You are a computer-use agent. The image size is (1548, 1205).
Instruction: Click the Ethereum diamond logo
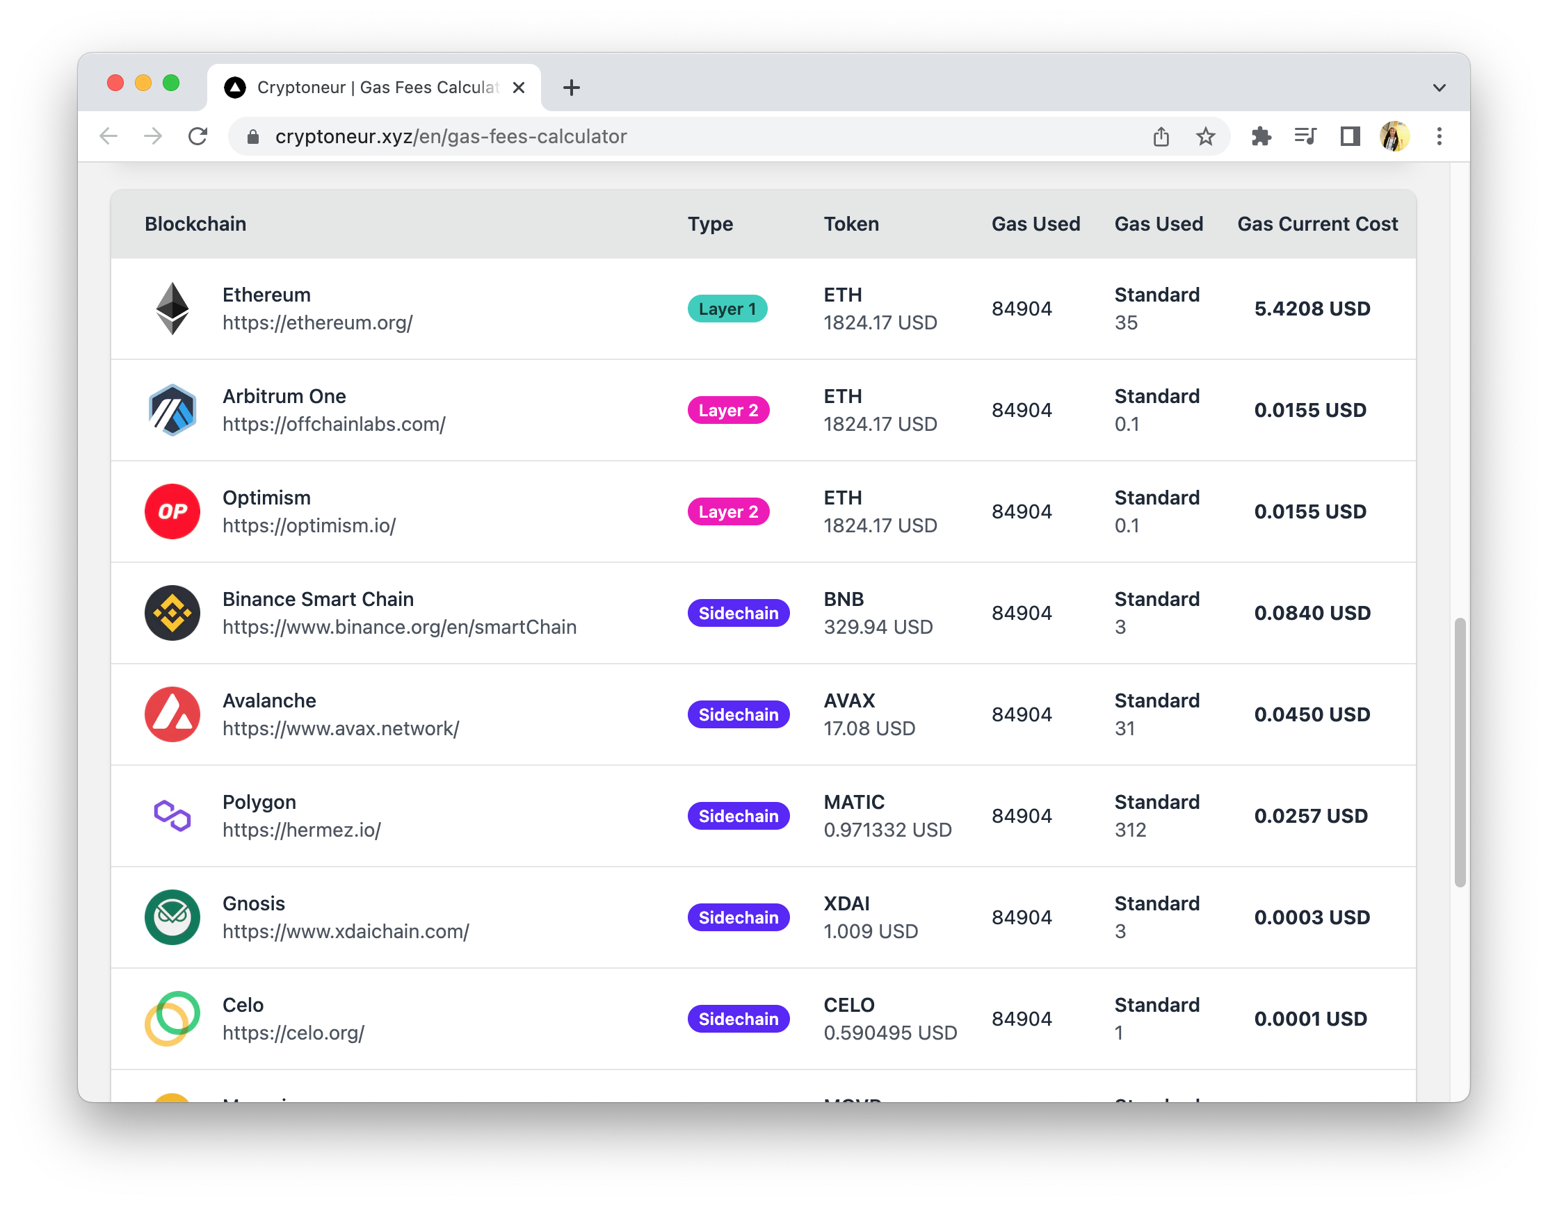click(x=172, y=309)
